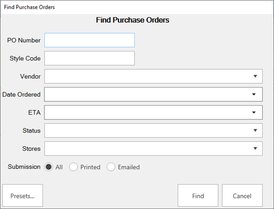Click the Find button
This screenshot has height=209, width=274.
(198, 195)
